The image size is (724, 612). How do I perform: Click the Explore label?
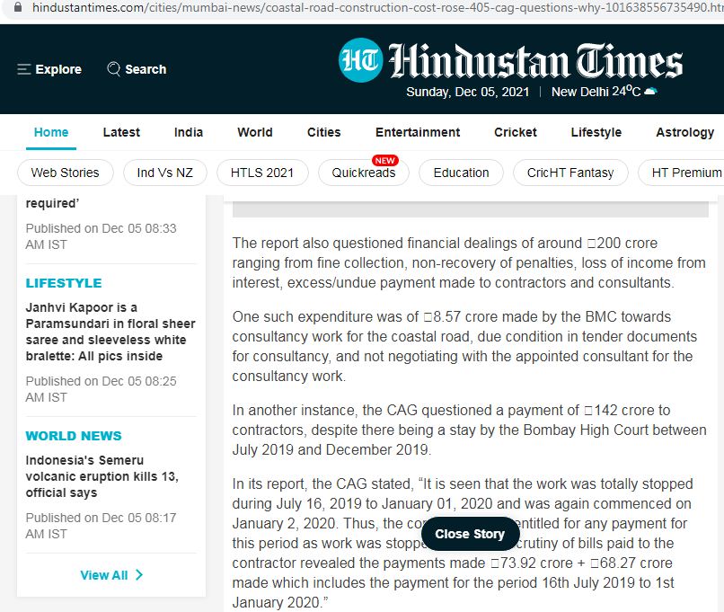click(x=58, y=69)
